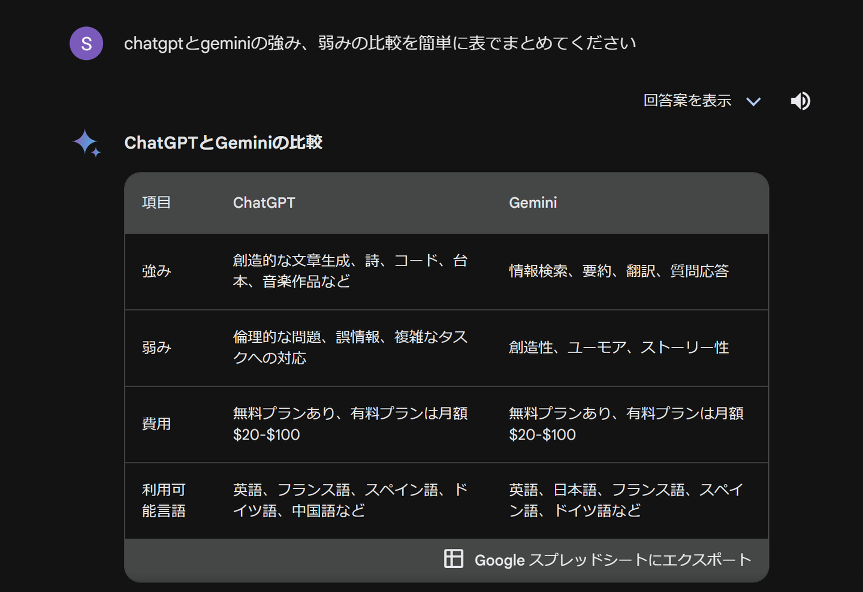Export table via Google スプレッドシートにエクスポート

point(598,560)
